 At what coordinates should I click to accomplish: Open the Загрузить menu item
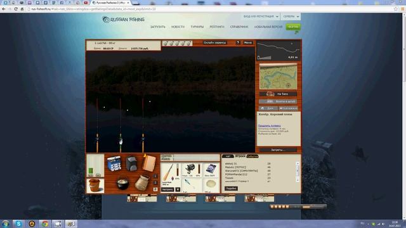(x=158, y=27)
